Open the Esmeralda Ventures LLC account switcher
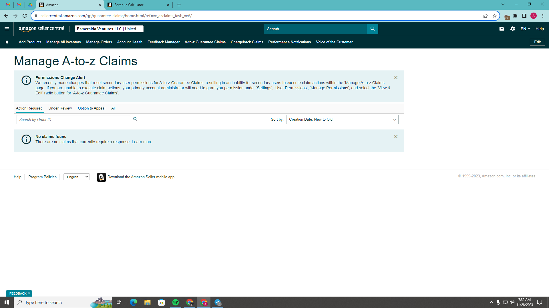The height and width of the screenshot is (308, 549). click(109, 29)
